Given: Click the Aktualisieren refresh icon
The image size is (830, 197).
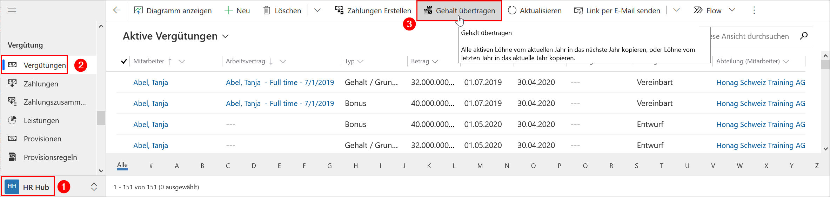Looking at the screenshot, I should (512, 10).
